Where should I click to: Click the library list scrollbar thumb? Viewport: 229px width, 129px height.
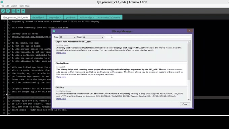(x=189, y=62)
